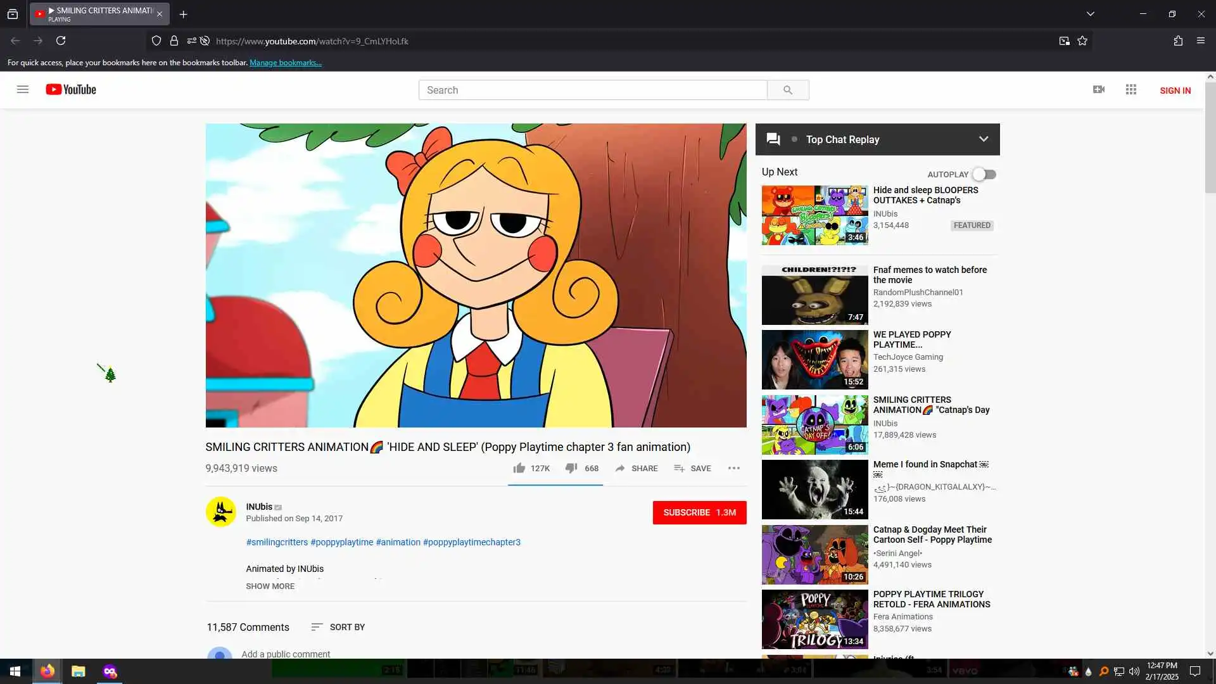Click the search magnifier button

[x=787, y=90]
